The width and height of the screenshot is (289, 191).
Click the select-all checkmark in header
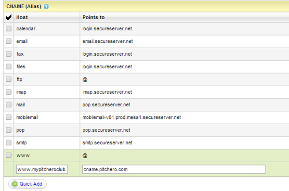pos(9,17)
